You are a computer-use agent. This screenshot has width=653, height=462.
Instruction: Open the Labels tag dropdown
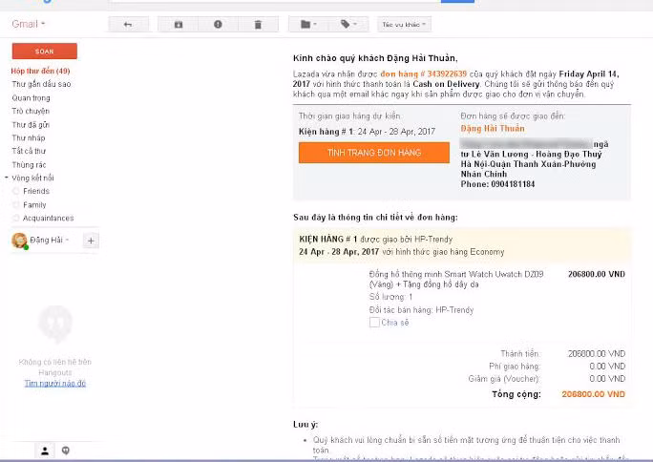coord(348,25)
